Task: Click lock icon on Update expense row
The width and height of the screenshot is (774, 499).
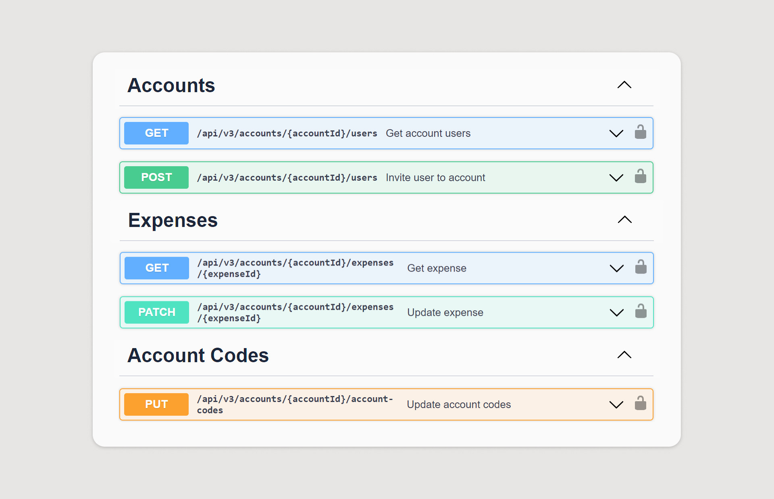Action: [x=641, y=311]
